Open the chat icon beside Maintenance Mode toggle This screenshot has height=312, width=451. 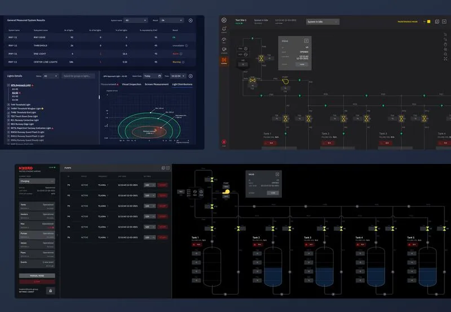coord(437,21)
